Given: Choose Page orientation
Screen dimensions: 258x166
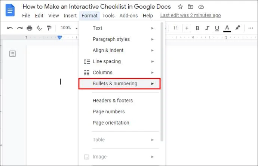Looking at the screenshot, I should pyautogui.click(x=120, y=123).
